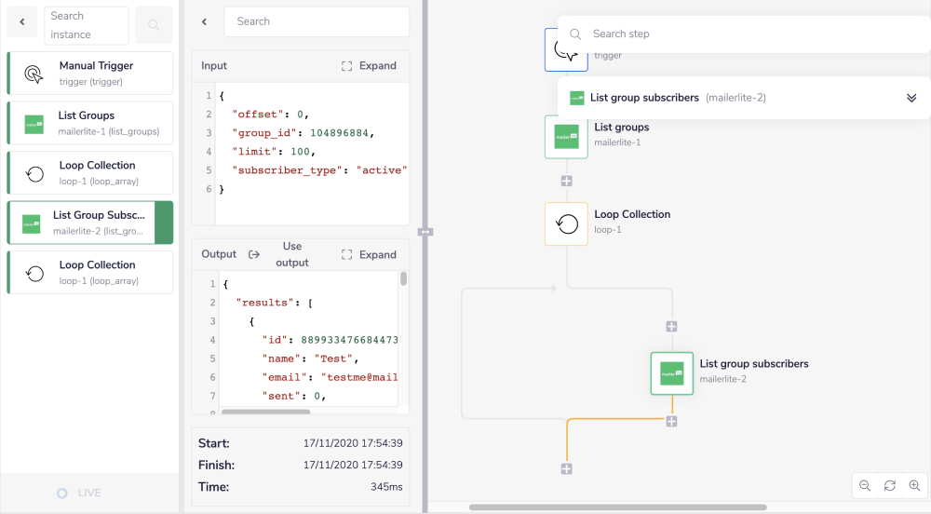Collapse the left instance panel back arrow
Screen dimensions: 931x514
click(22, 20)
